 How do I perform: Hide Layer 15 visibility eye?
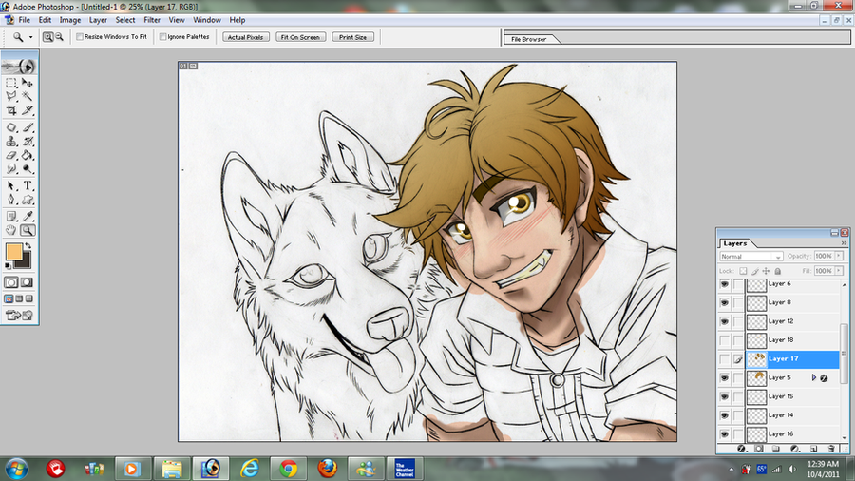pyautogui.click(x=724, y=396)
